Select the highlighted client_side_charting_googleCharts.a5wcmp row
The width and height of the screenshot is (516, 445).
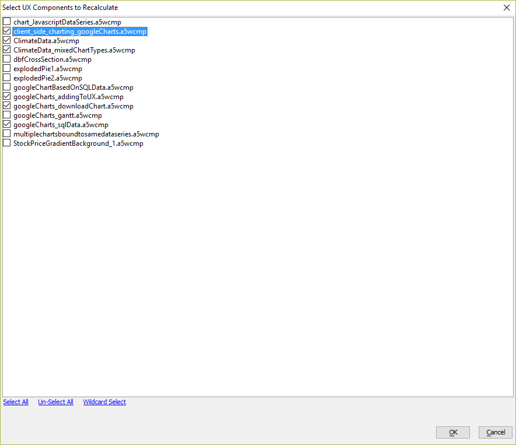pos(80,31)
